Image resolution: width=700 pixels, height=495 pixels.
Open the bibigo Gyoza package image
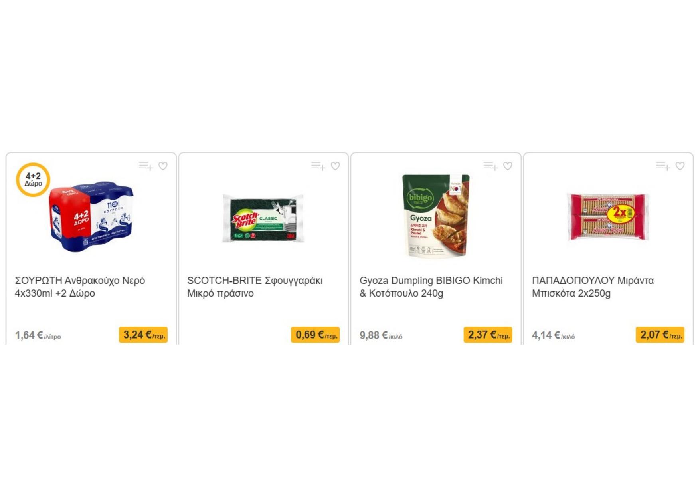click(x=436, y=216)
